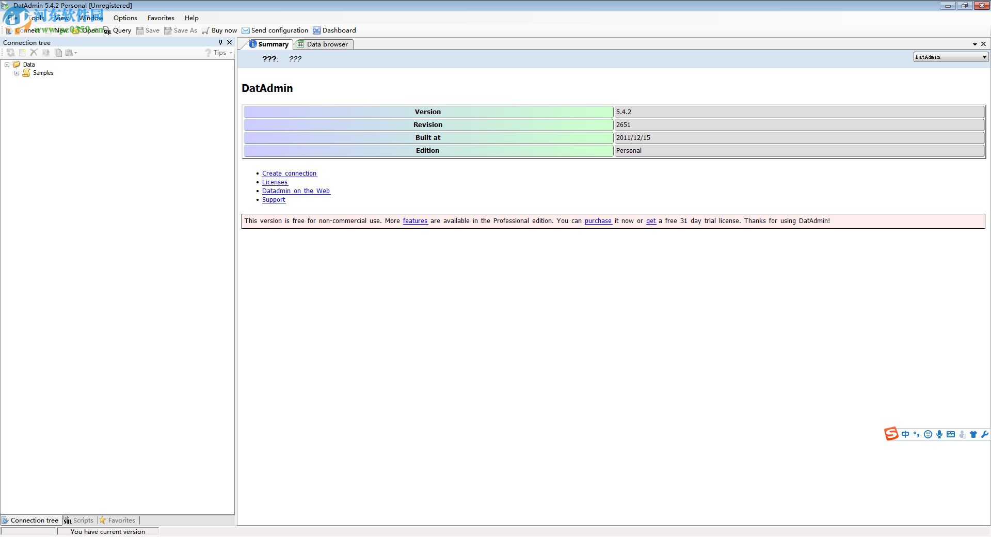Click the 2651 revision value cell
Viewport: 991px width, 537px height.
[799, 125]
